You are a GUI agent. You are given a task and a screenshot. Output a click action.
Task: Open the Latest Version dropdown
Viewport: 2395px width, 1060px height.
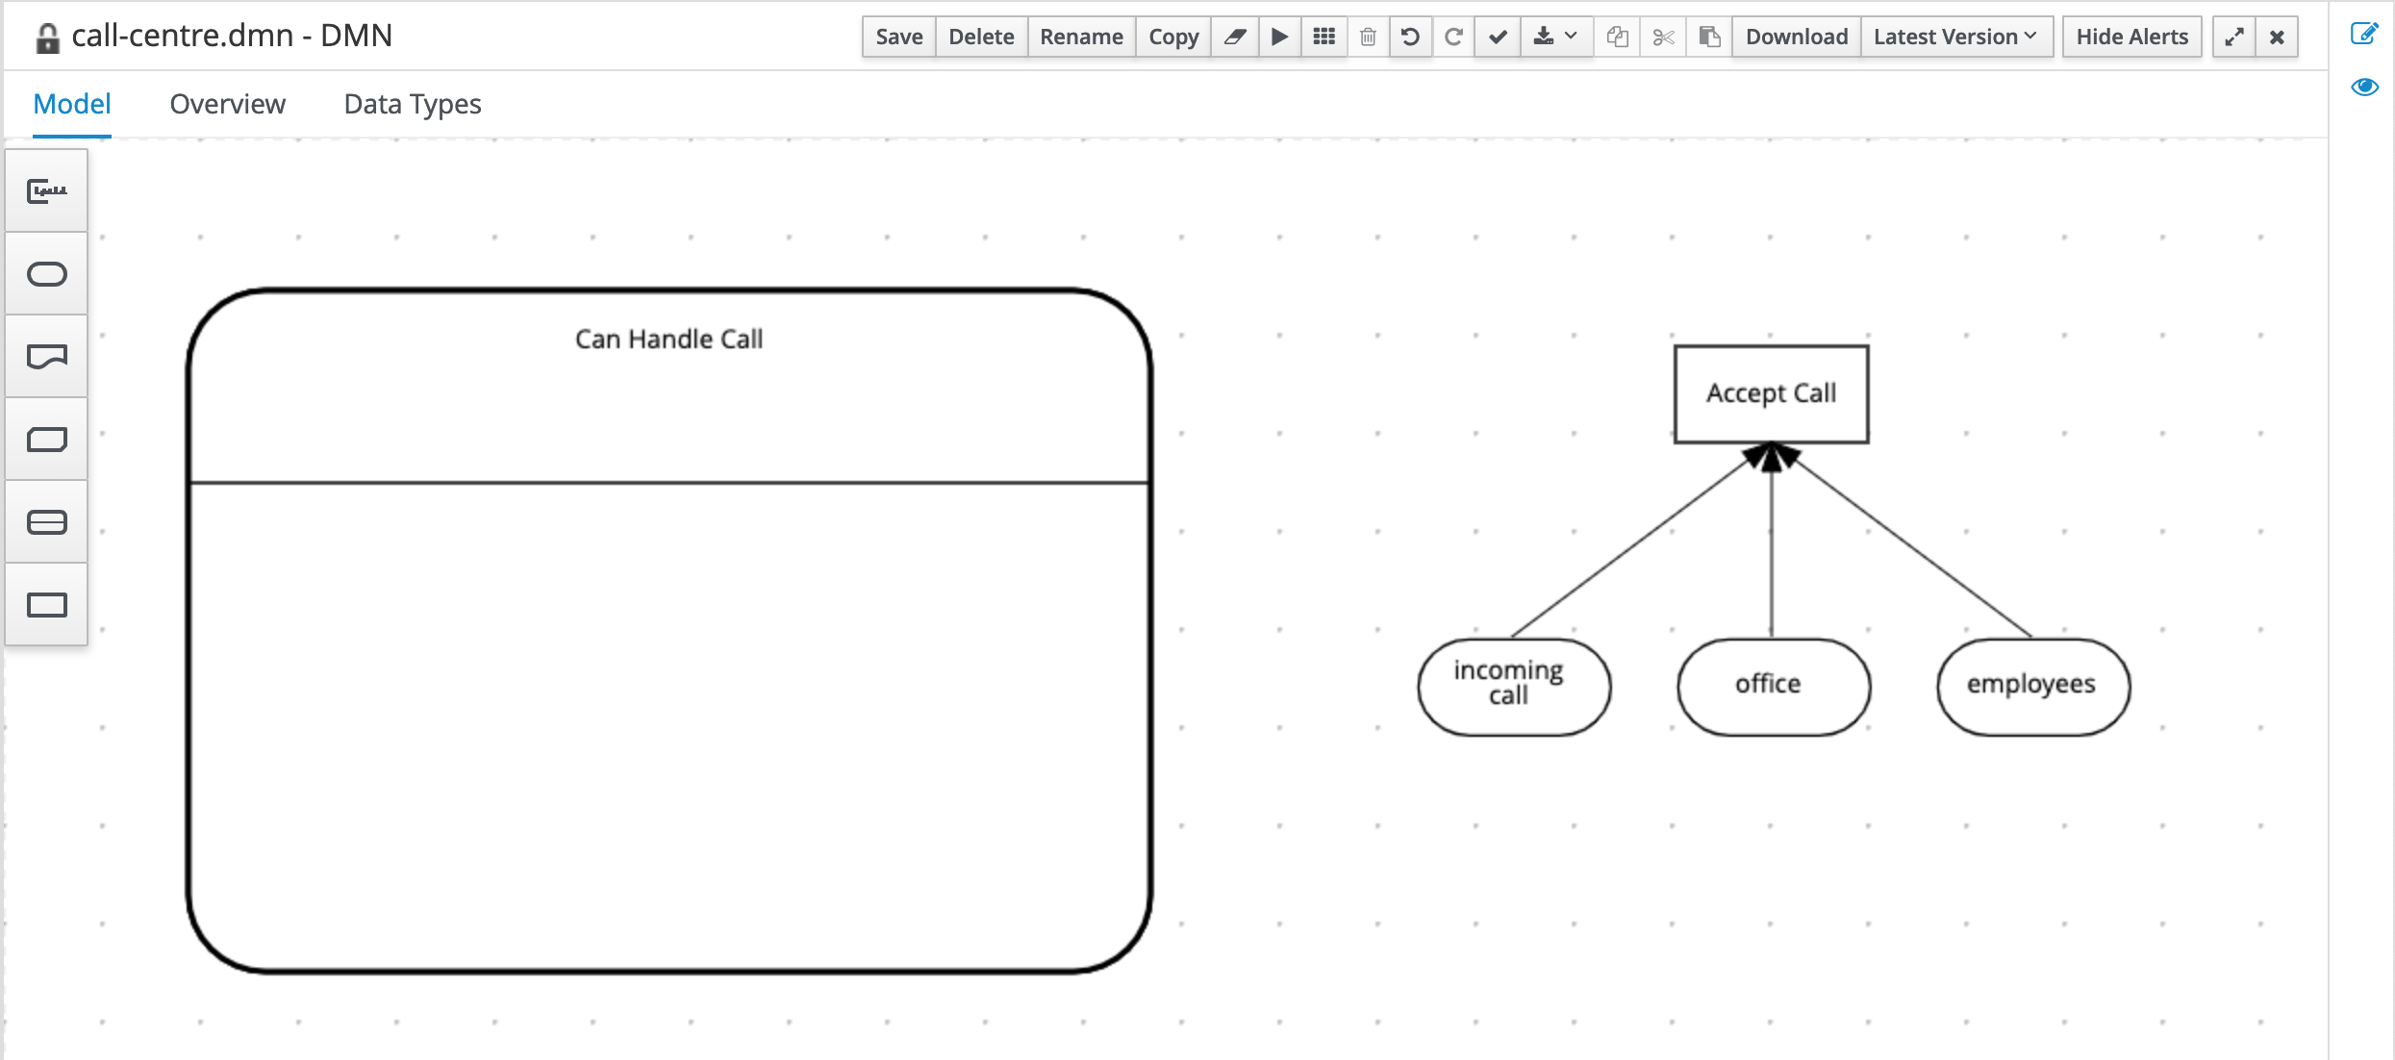(x=1956, y=37)
